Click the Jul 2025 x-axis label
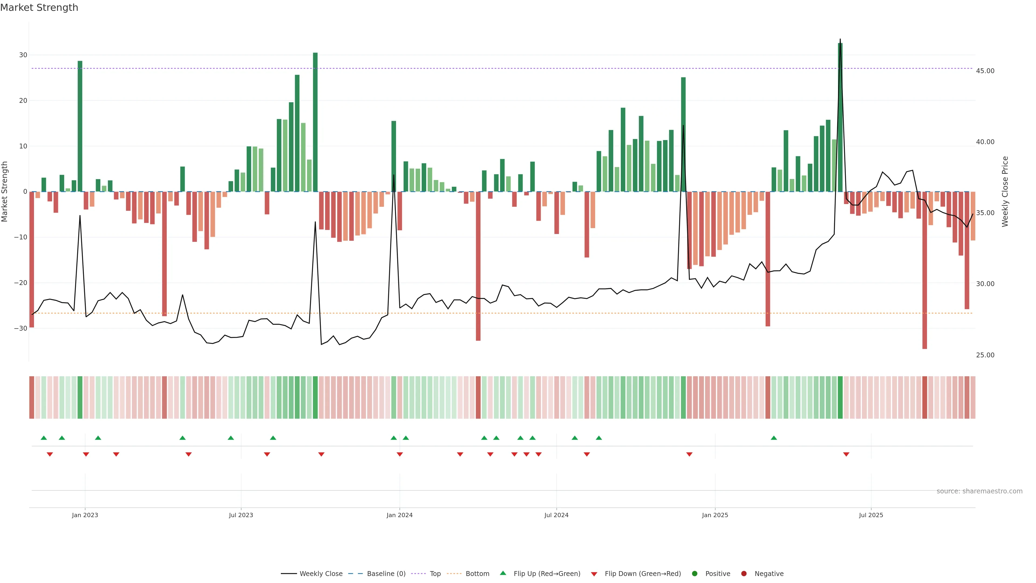The image size is (1036, 583). [x=871, y=515]
